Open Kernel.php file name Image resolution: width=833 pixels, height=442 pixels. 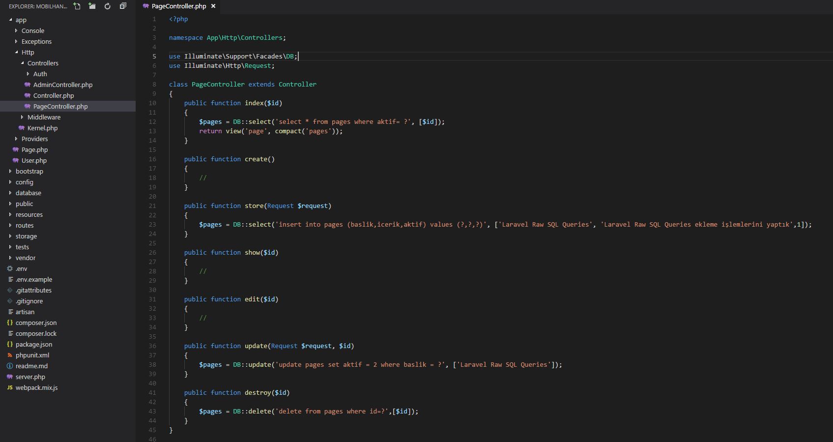[x=42, y=128]
